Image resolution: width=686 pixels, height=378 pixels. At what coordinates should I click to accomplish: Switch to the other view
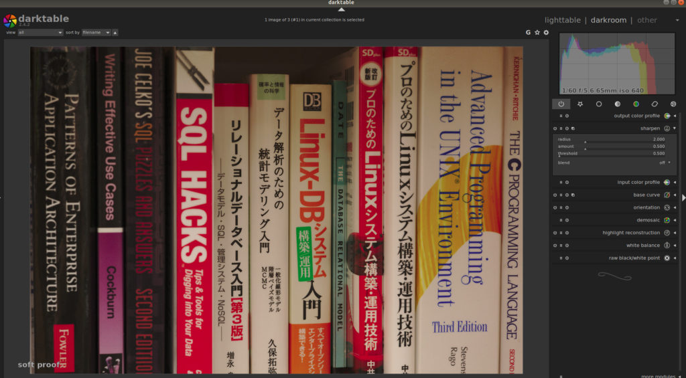[x=647, y=20]
